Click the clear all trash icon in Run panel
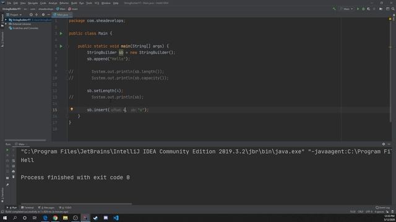 click(14, 177)
